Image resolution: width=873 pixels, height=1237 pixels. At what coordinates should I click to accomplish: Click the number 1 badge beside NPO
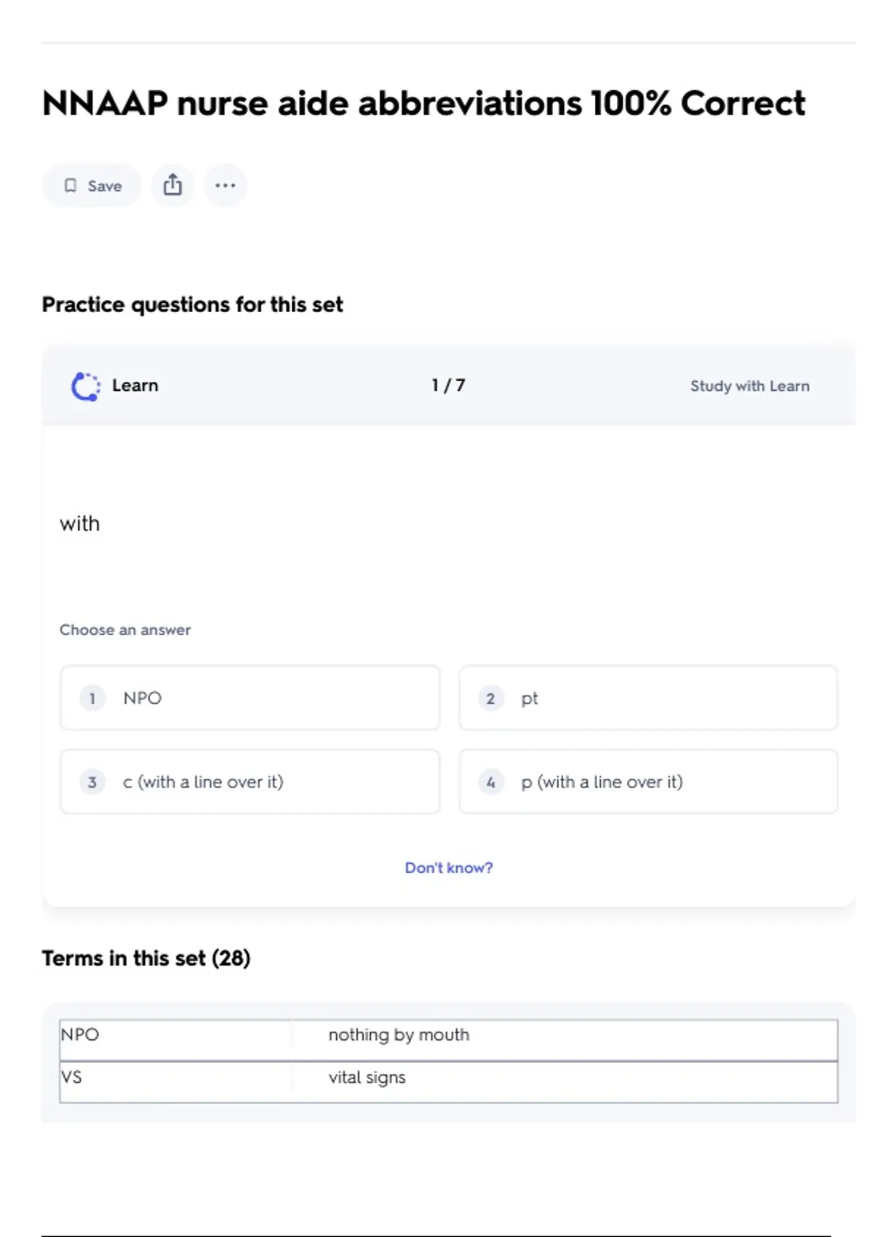[x=92, y=699]
